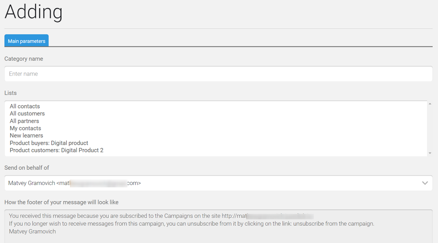
Task: Click the Matvey Gramovich signature in footer
Action: pyautogui.click(x=32, y=231)
